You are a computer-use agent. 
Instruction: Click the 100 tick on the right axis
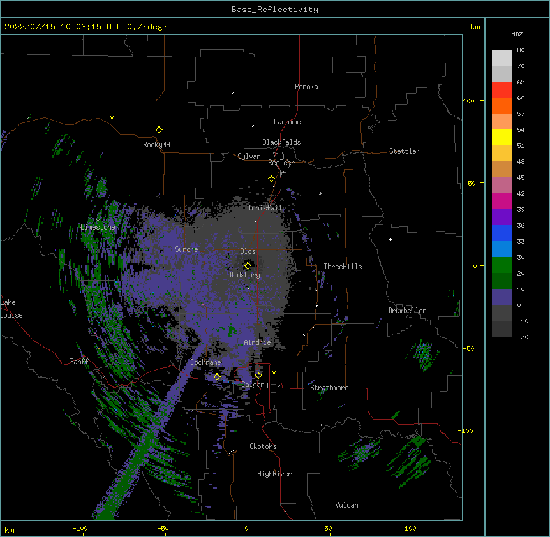468,101
